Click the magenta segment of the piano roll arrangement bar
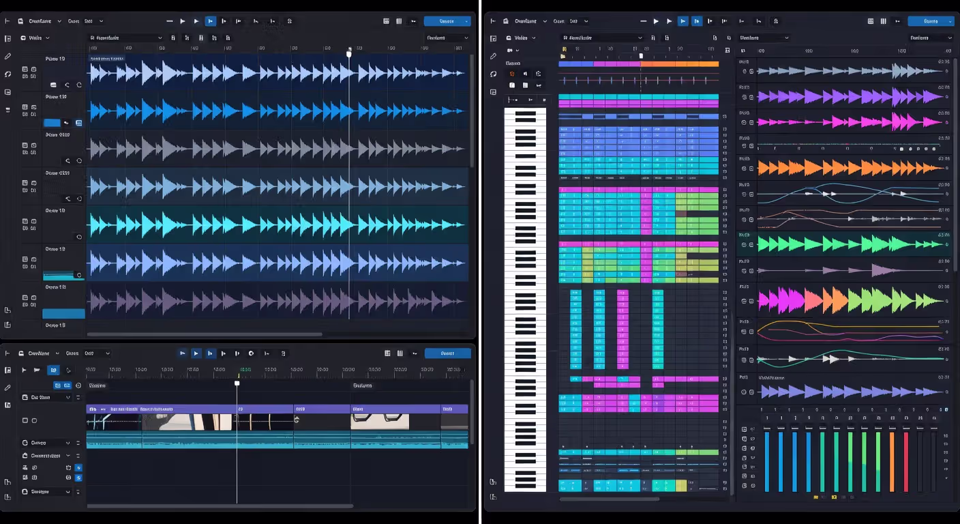Image resolution: width=960 pixels, height=524 pixels. (x=616, y=64)
